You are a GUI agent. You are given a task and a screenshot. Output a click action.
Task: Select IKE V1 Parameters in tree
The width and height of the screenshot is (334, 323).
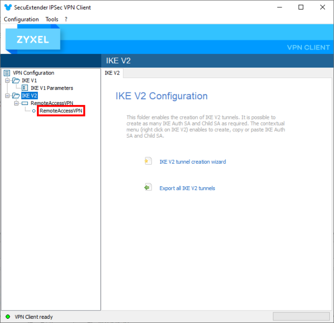point(52,88)
